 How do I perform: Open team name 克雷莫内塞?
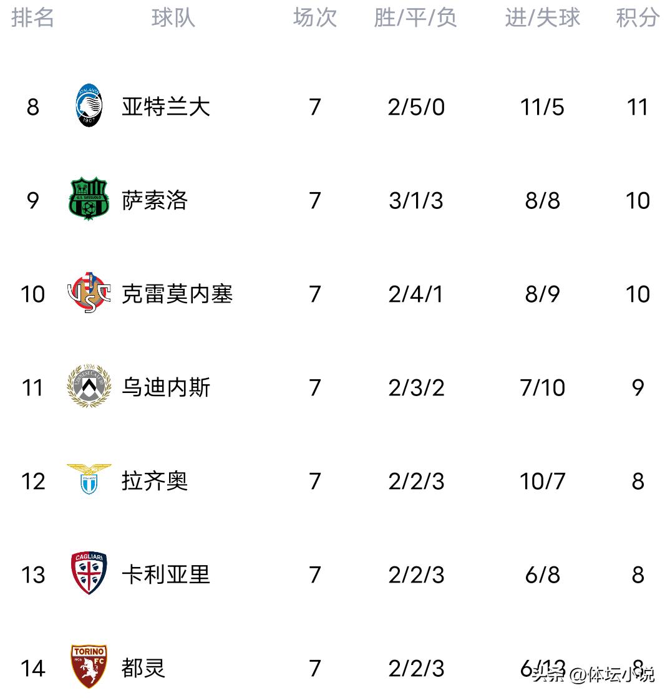coord(177,293)
